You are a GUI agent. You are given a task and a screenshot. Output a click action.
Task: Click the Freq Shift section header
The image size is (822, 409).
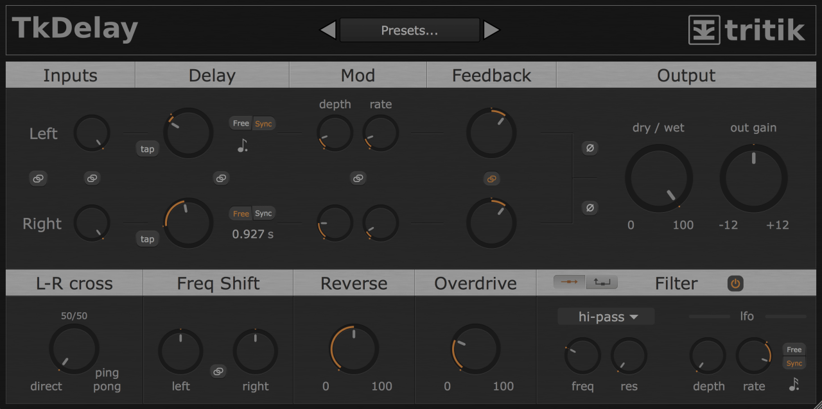pyautogui.click(x=218, y=283)
